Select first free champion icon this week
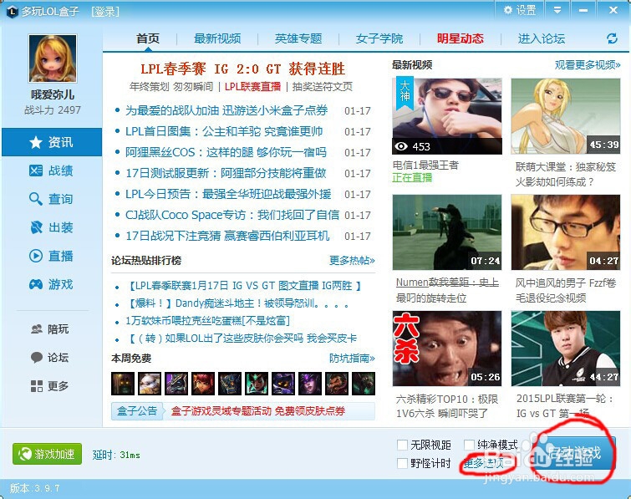 [x=123, y=384]
